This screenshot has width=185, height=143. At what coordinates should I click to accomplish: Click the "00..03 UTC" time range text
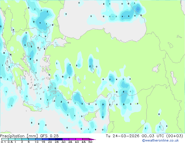(153, 136)
